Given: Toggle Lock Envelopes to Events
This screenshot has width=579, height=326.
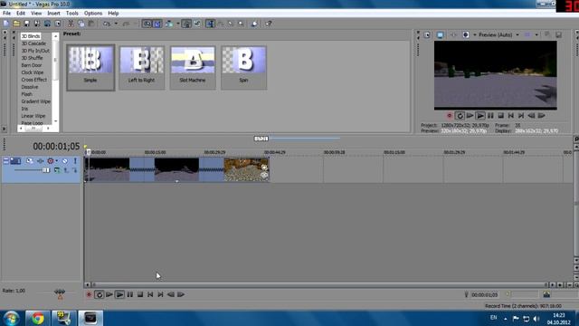Looking at the screenshot, I should (x=186, y=24).
